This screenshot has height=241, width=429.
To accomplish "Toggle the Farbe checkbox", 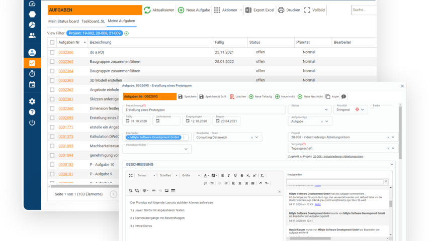I will point(371,106).
